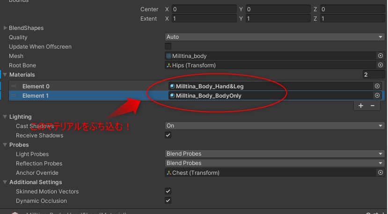
Task: Open object picker for Anchor Override field
Action: 381,172
